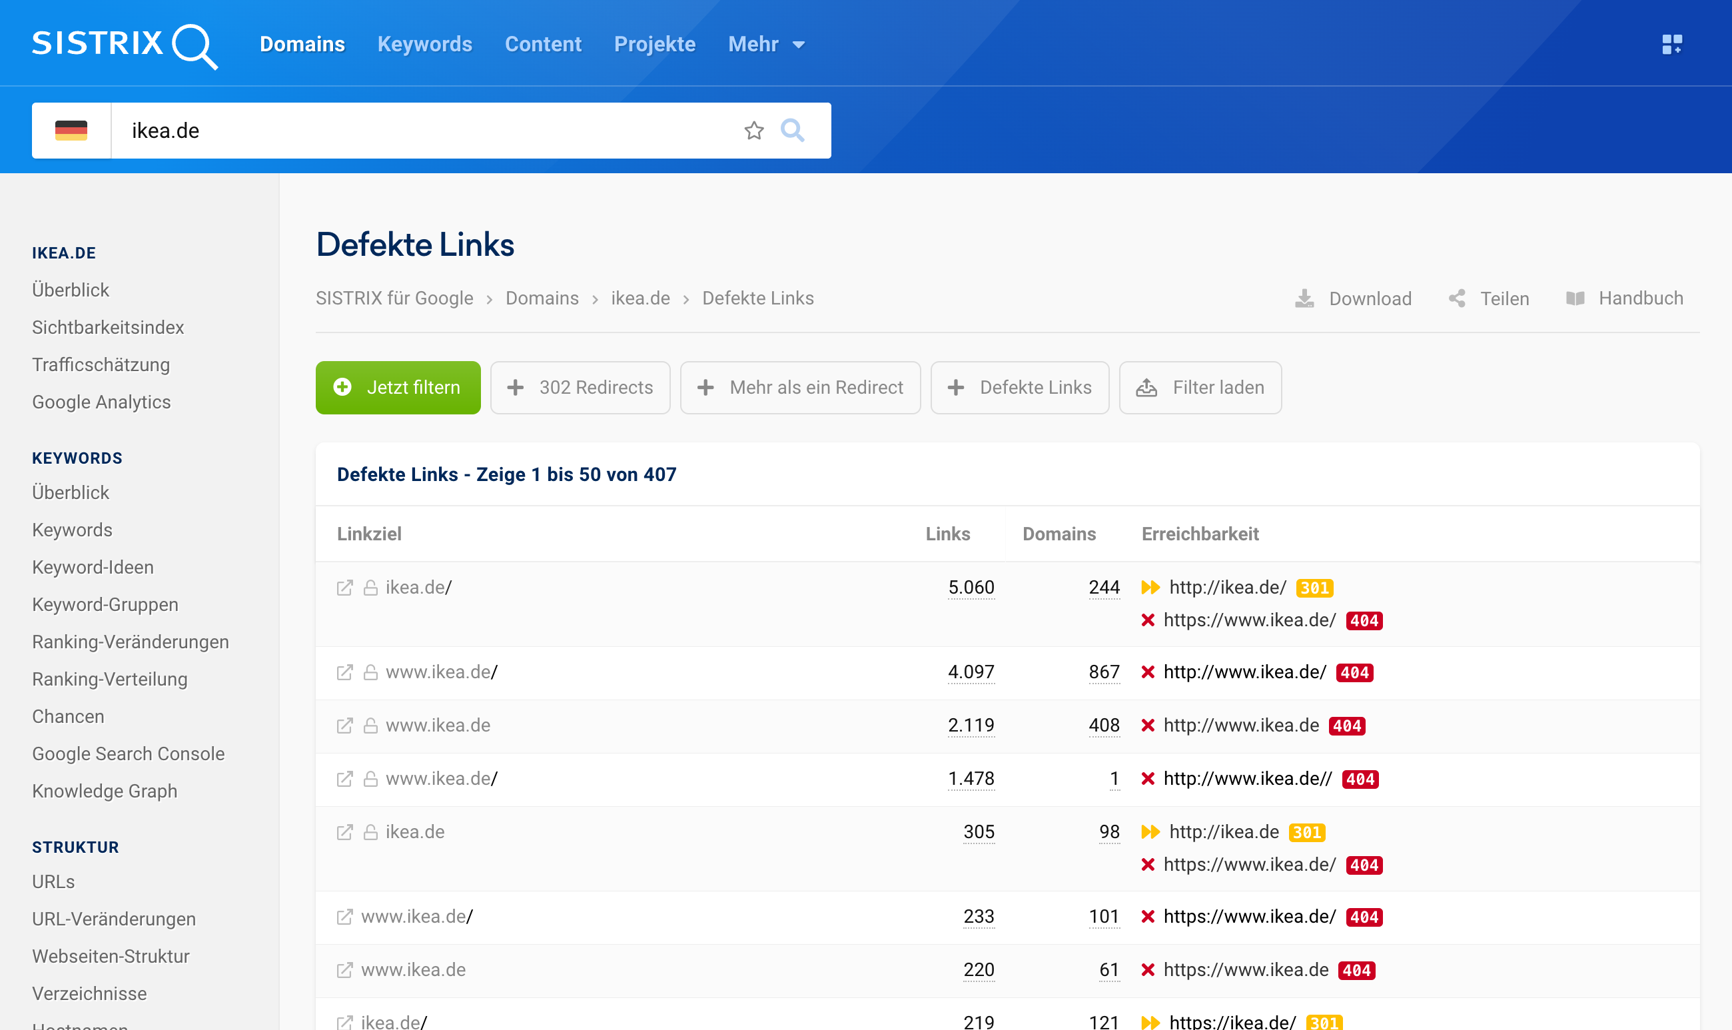Image resolution: width=1732 pixels, height=1030 pixels.
Task: Click the star favorite icon in search bar
Action: [753, 131]
